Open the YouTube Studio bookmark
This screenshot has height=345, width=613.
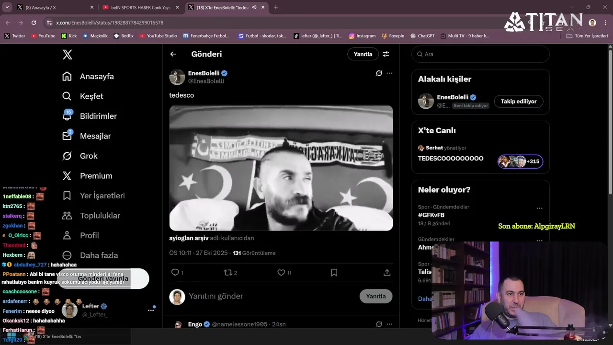tap(159, 36)
